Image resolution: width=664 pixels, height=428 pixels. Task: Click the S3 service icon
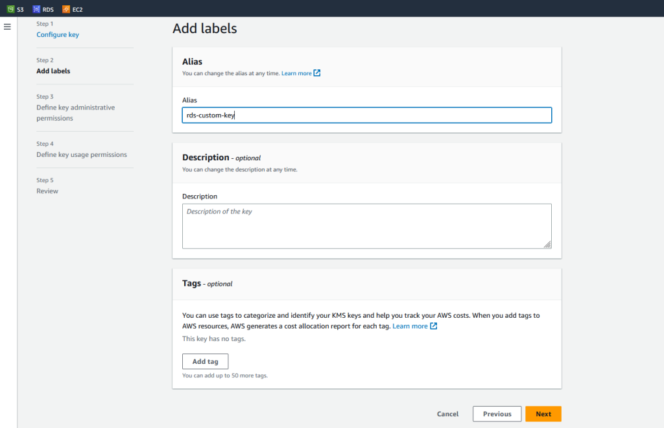[10, 9]
